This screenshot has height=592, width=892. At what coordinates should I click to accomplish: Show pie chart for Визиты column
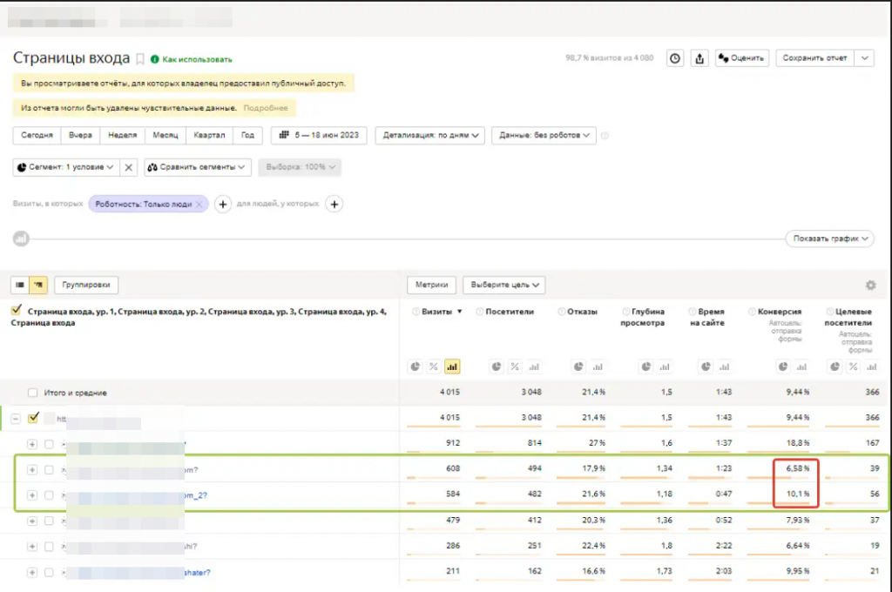[x=416, y=367]
